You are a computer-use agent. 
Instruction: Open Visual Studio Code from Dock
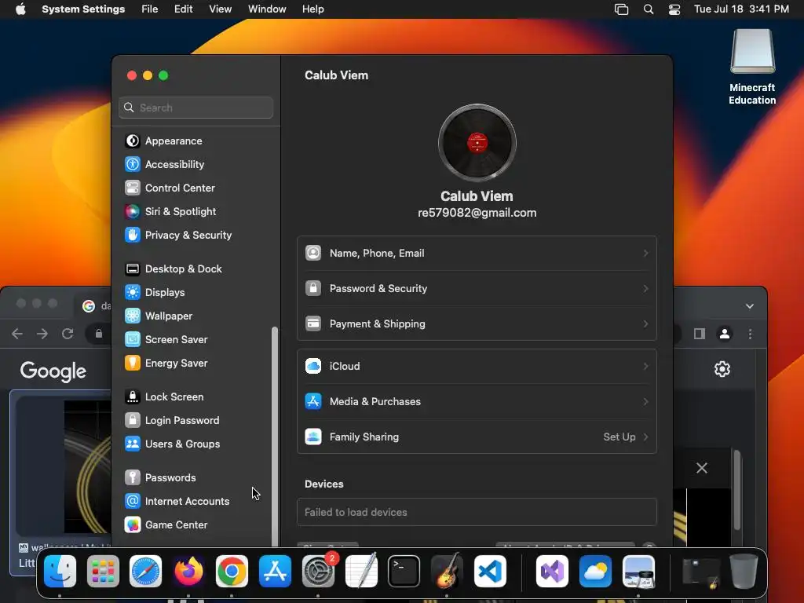490,572
